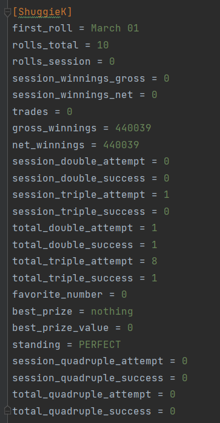Image resolution: width=220 pixels, height=423 pixels.
Task: Click the net_winnings value 440039
Action: coord(121,145)
